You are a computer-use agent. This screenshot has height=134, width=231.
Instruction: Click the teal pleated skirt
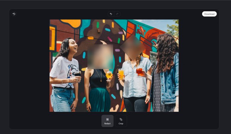[x=100, y=100]
